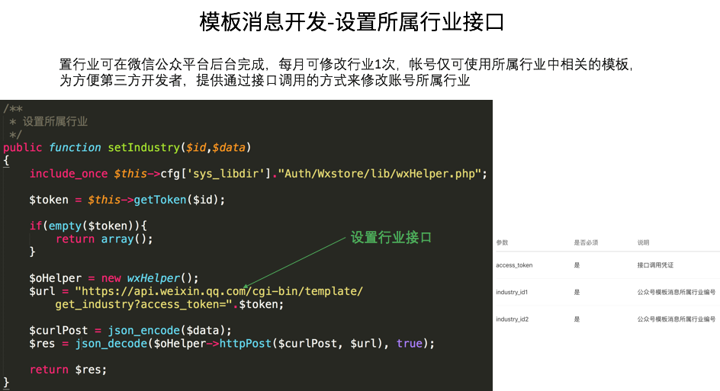The height and width of the screenshot is (391, 720).
Task: Click httpPost in the $res line
Action: [245, 344]
